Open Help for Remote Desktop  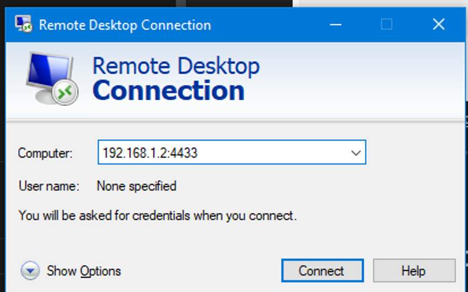coord(414,271)
